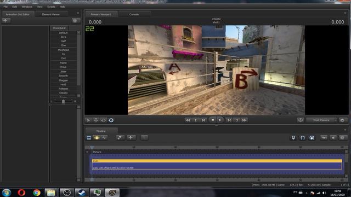
Task: Open timeline gear settings
Action: 342,137
